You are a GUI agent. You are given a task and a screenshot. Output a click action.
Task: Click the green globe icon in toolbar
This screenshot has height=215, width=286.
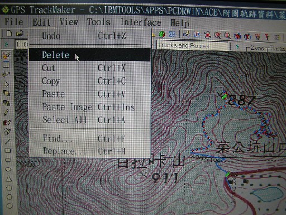(161, 34)
